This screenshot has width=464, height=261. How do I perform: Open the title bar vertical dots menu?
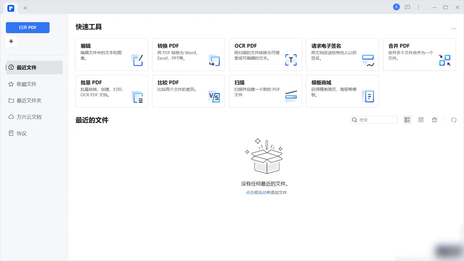(418, 7)
